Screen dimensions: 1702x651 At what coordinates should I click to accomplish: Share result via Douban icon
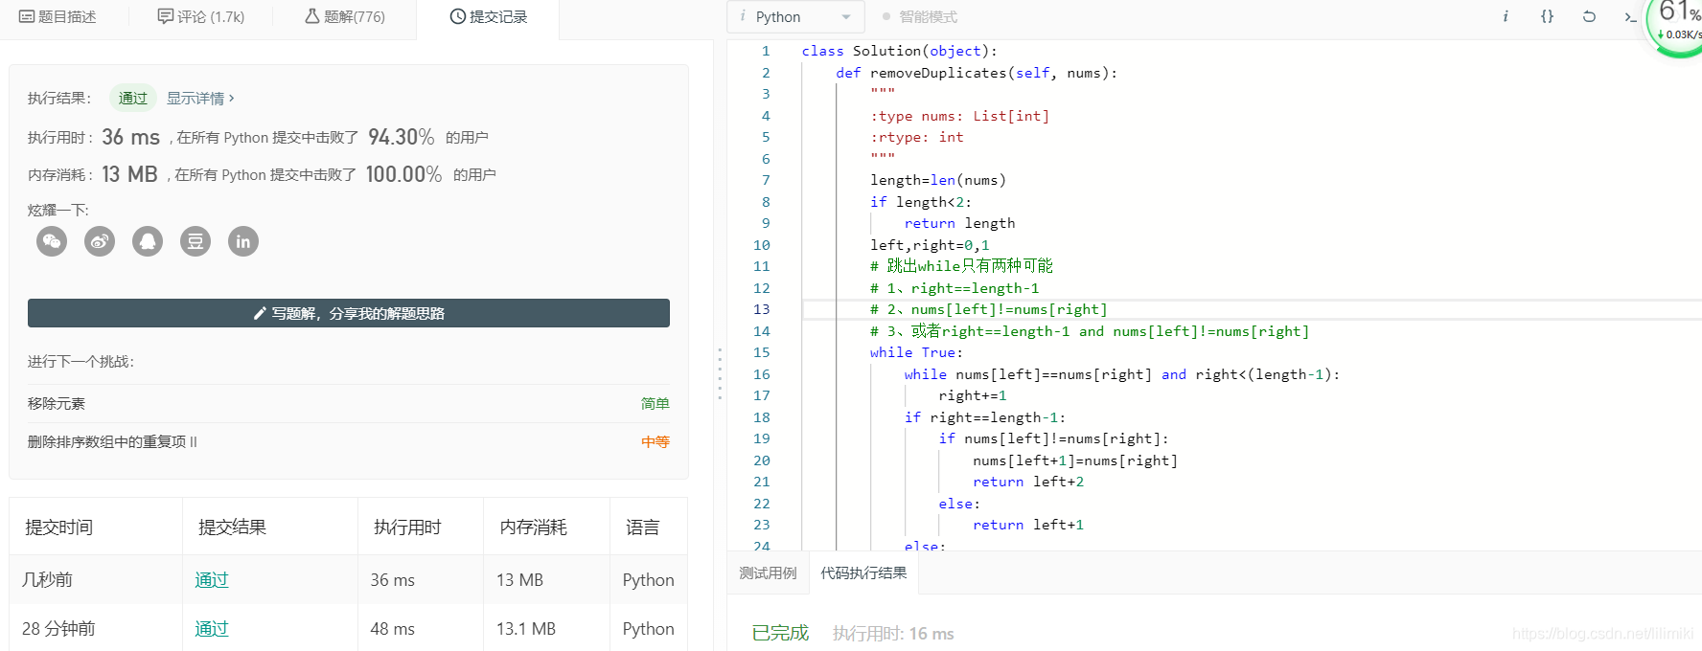195,241
